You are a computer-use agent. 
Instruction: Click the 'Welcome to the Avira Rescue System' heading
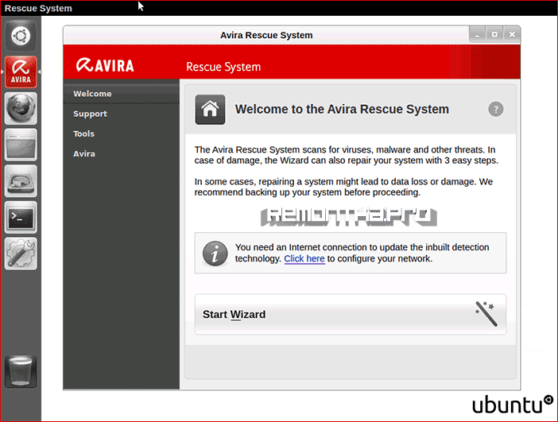[342, 109]
